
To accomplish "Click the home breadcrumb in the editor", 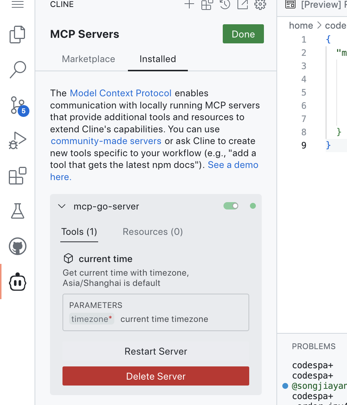I will pyautogui.click(x=301, y=25).
